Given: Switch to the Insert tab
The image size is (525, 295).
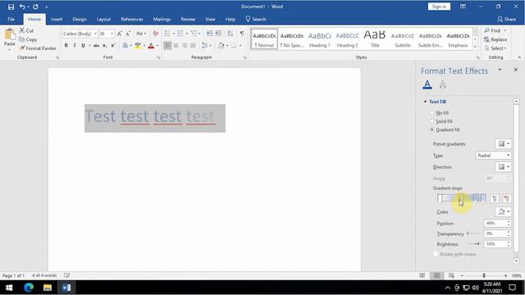Looking at the screenshot, I should (57, 20).
